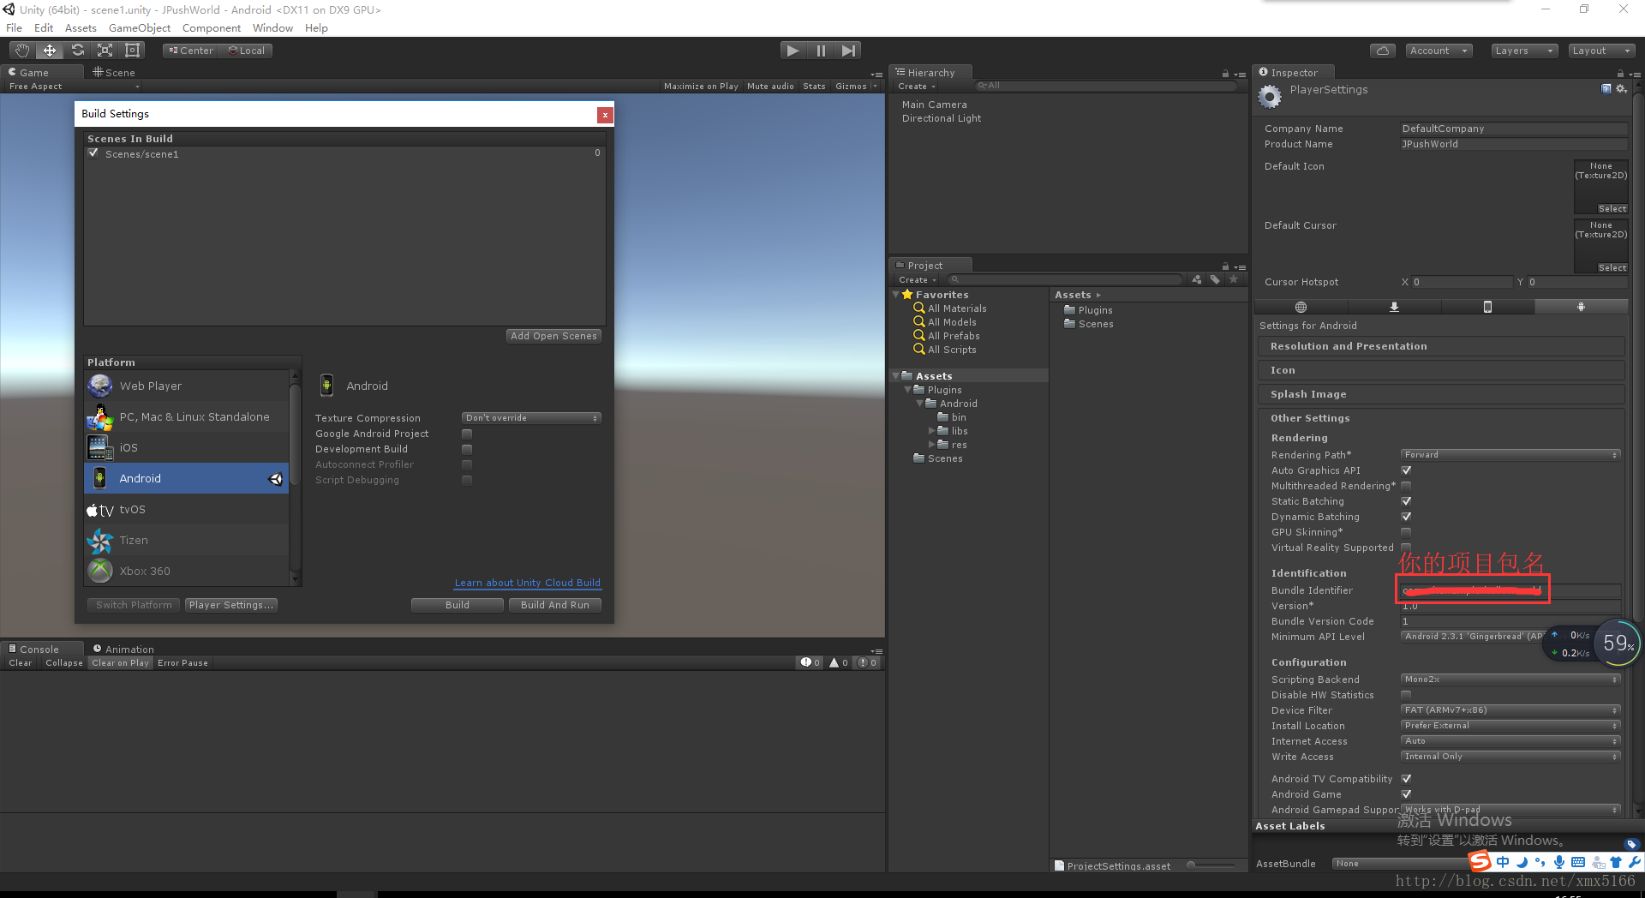
Task: Open the Learn about Unity Cloud Build link
Action: pos(527,583)
